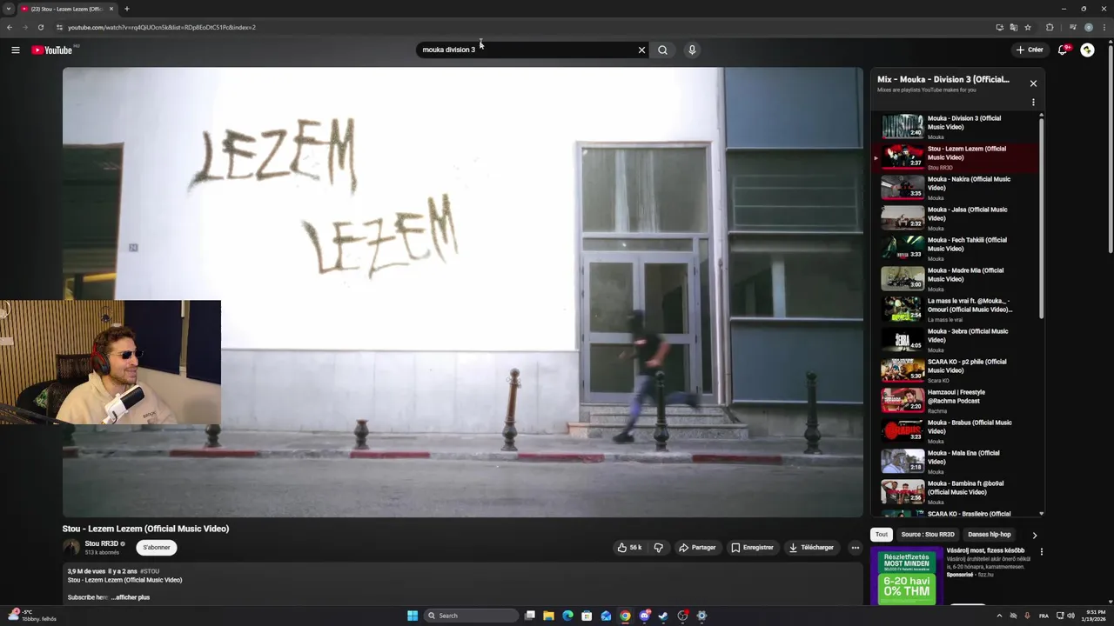Dislike the video with thumbs down

[658, 548]
